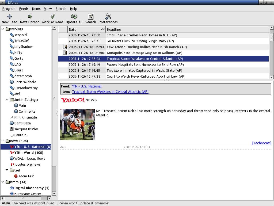Click the Nifty feed icon
Screen dimensions: 274x206
tap(12, 52)
